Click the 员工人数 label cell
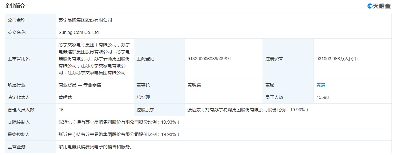 click(x=288, y=97)
